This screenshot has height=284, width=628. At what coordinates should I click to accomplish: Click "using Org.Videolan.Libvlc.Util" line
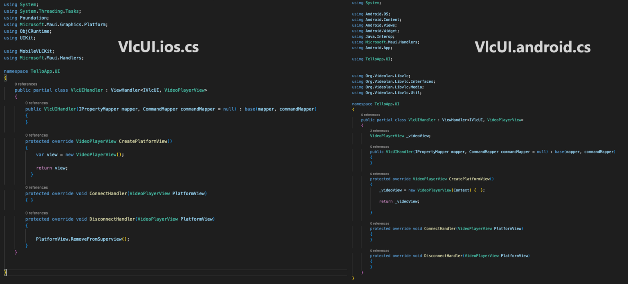(x=386, y=92)
